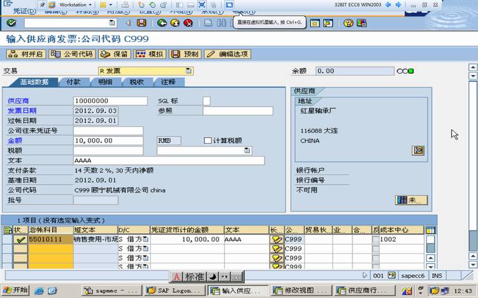478x298 pixels.
Task: Tick the checkbox before cost center 1002
Action: [375, 239]
